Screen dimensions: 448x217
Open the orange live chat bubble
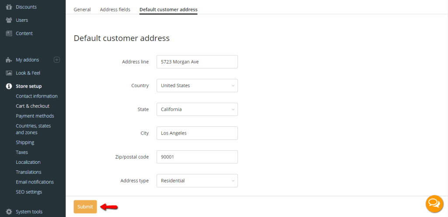(434, 203)
